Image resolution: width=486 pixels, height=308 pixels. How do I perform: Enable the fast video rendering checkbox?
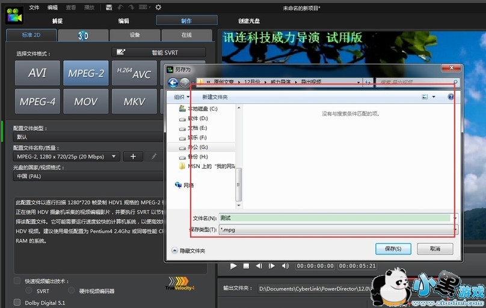17,280
